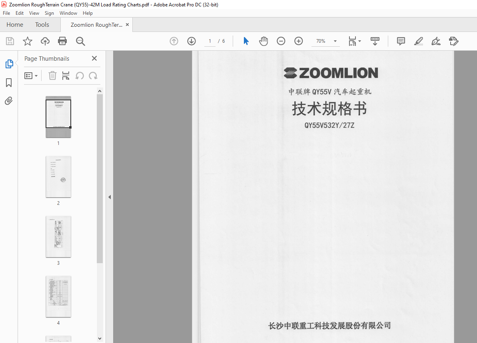This screenshot has width=477, height=343.
Task: Open thumbnail options dropdown menu
Action: [31, 75]
